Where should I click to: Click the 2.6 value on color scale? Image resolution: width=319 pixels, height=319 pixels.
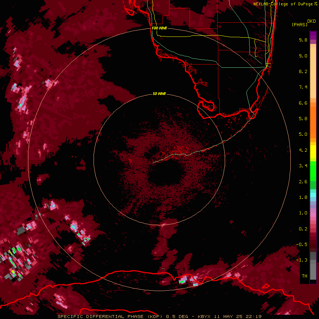[303, 182]
